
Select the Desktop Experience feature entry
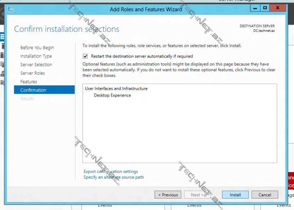coord(112,95)
